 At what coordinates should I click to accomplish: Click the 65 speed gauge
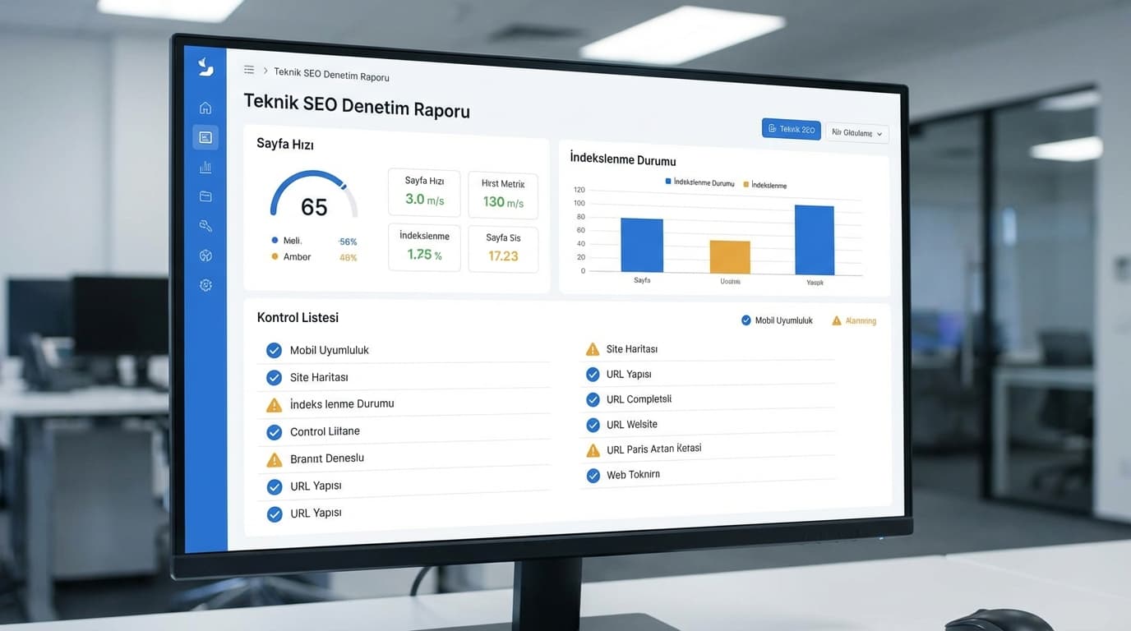point(314,205)
